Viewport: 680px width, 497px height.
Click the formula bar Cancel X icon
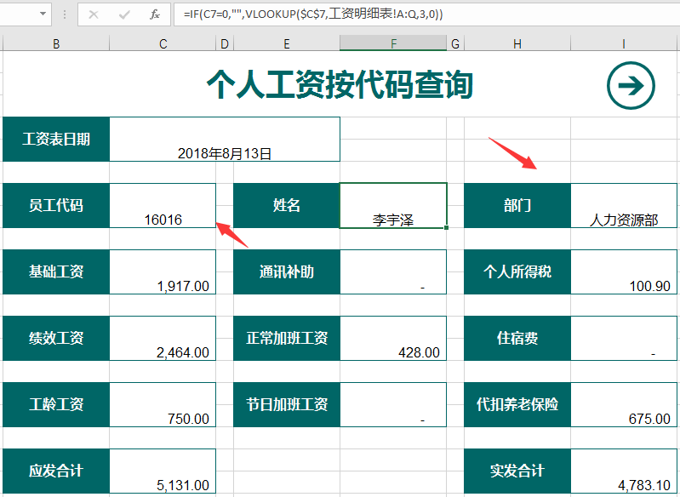pyautogui.click(x=94, y=14)
